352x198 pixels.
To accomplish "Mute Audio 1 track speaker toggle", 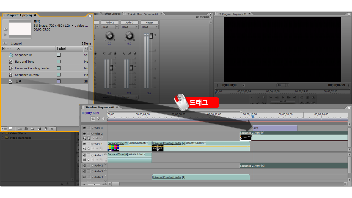I will (x=84, y=155).
